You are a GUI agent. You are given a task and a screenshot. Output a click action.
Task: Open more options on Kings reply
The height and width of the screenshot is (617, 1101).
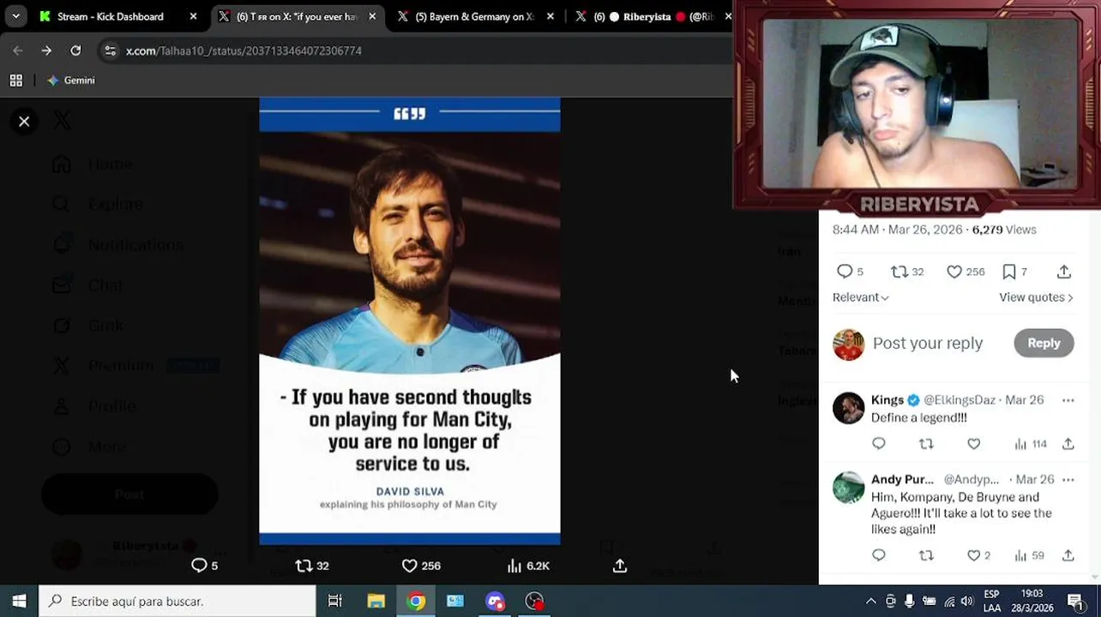pos(1068,400)
